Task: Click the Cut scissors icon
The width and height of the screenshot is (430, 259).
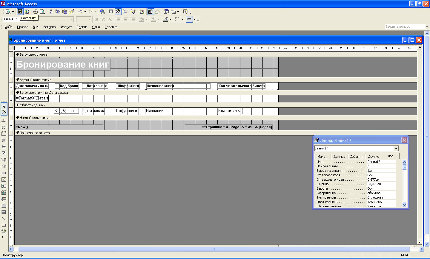Action: point(51,12)
